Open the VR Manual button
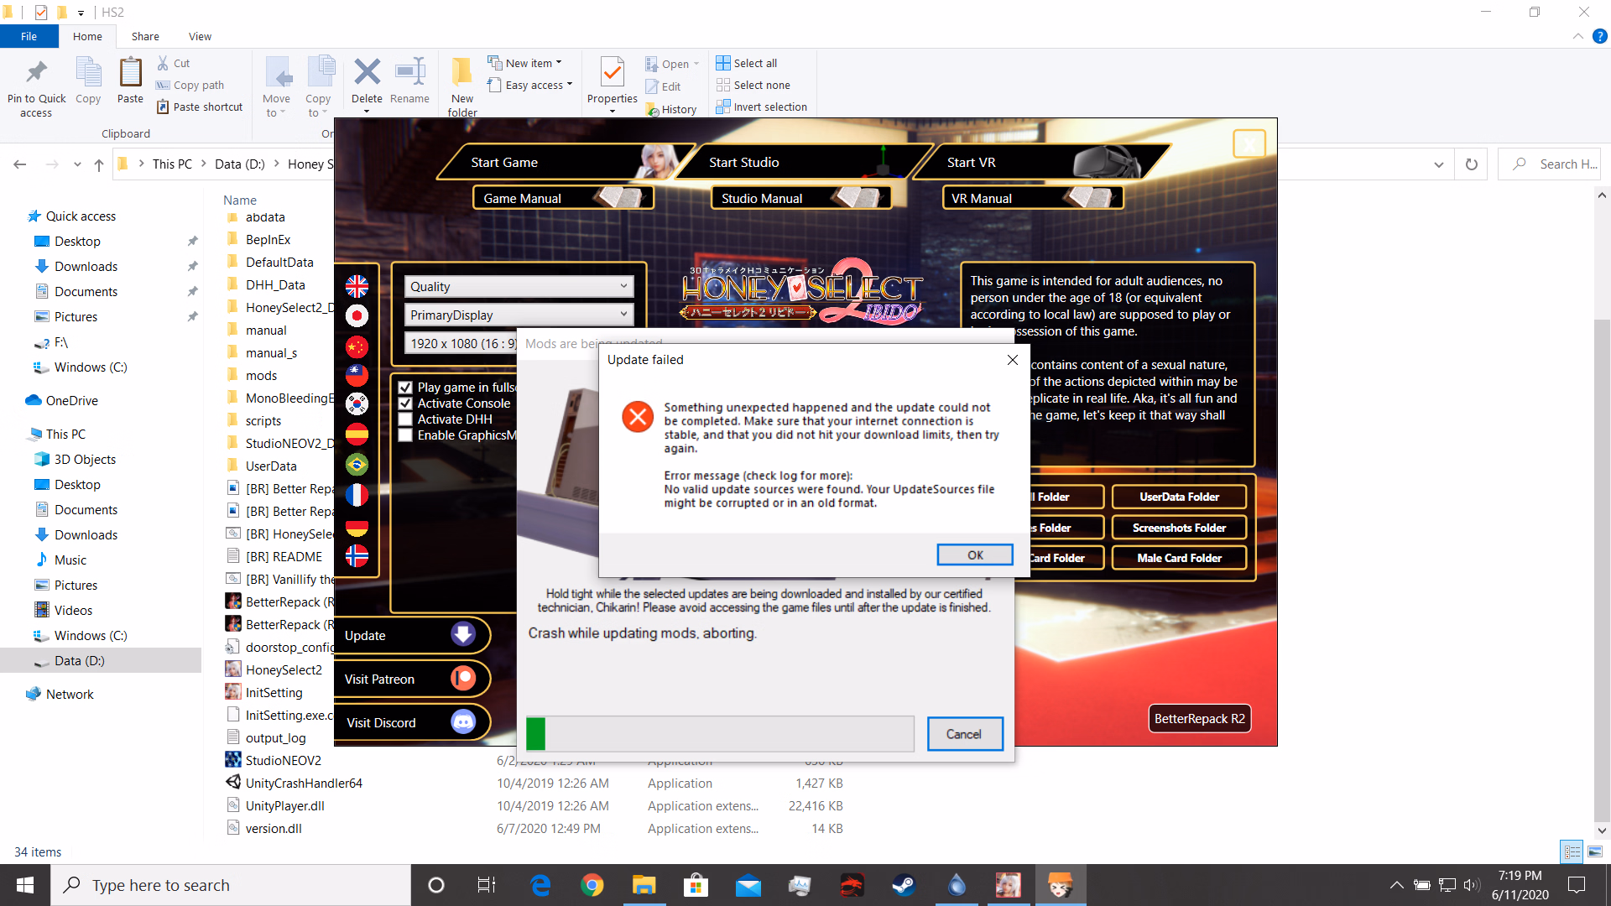The width and height of the screenshot is (1611, 906). pos(1033,198)
